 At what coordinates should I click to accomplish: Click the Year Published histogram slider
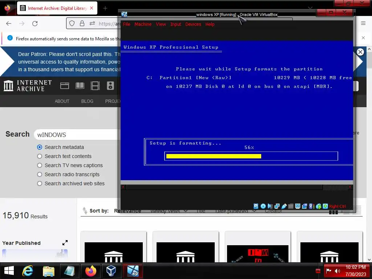pos(35,253)
